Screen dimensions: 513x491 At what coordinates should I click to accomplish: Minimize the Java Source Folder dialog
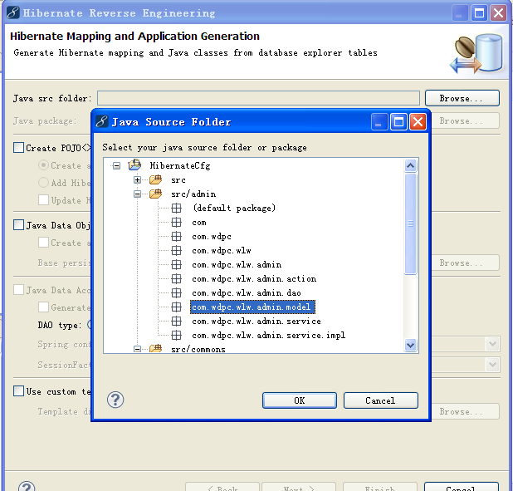click(x=379, y=122)
